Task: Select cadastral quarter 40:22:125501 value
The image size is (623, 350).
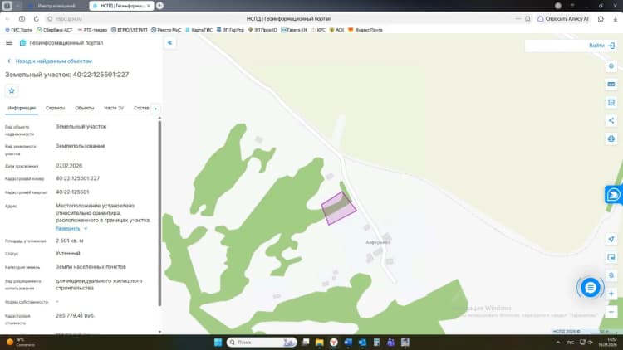Action: (x=72, y=192)
